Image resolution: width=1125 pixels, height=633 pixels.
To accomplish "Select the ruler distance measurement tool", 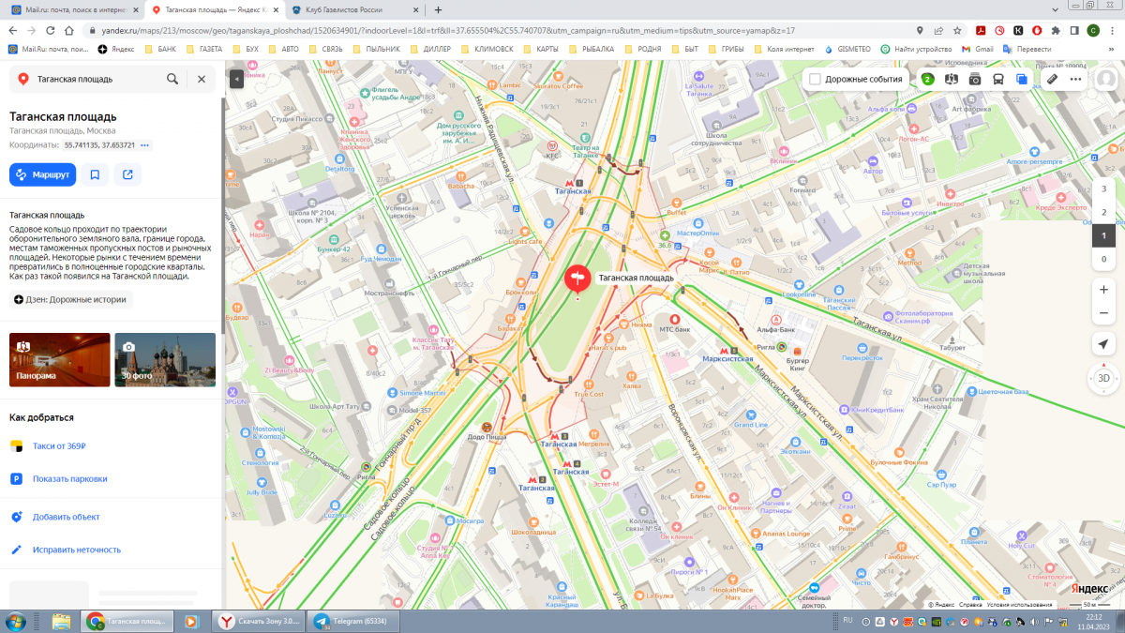I will pyautogui.click(x=1053, y=80).
